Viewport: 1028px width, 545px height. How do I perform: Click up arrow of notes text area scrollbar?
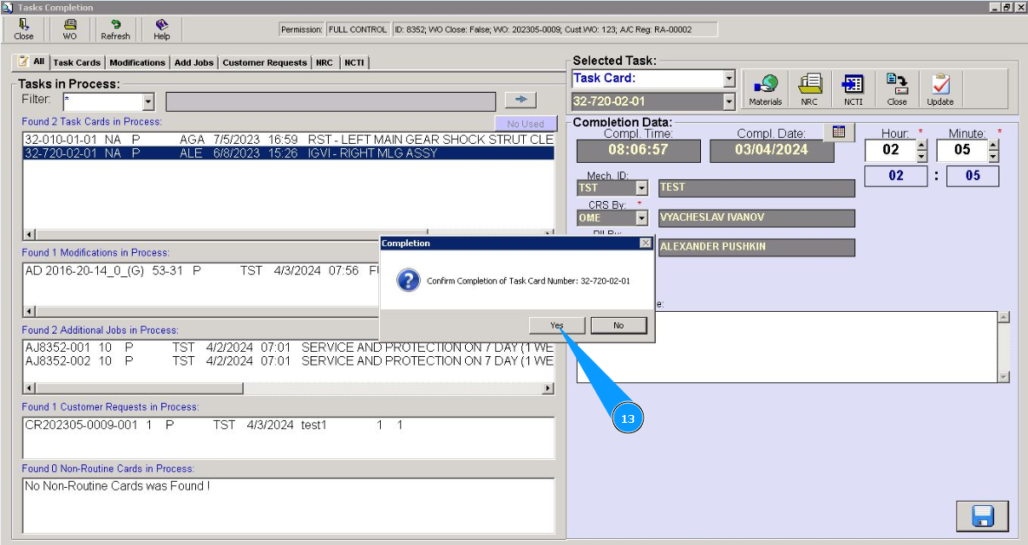pos(1003,318)
